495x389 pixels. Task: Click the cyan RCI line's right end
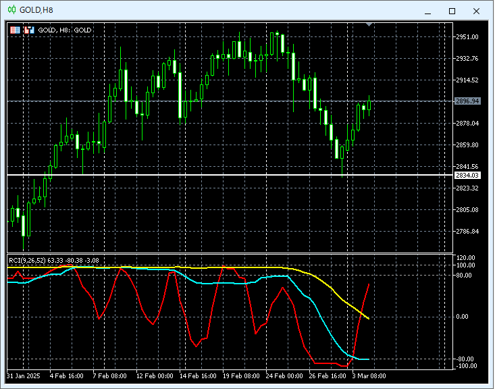coord(367,359)
